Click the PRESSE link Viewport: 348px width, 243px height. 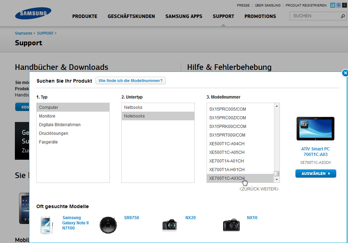[243, 5]
